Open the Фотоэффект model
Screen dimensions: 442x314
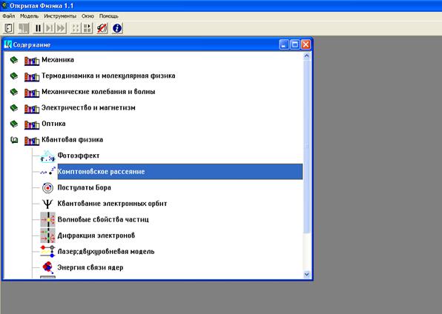click(79, 156)
